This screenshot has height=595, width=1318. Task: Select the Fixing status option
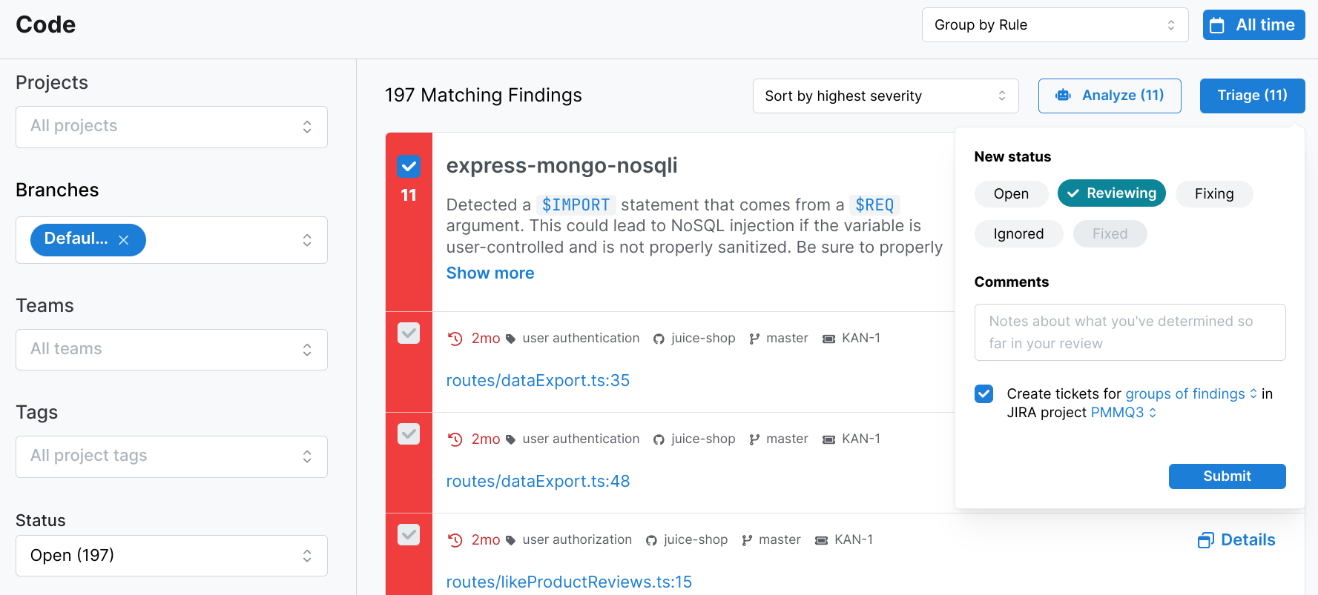(x=1213, y=194)
